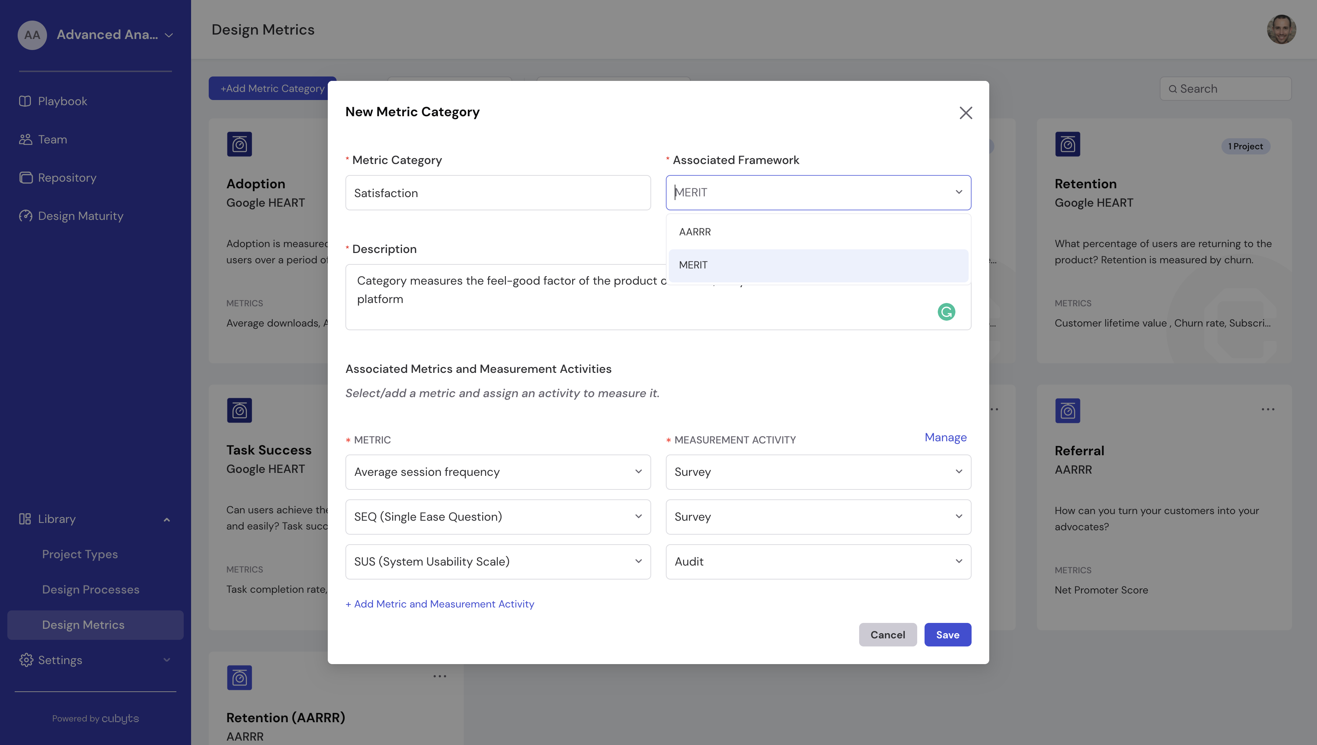Open Retention (AARRR) card options menu
The width and height of the screenshot is (1317, 745).
click(x=440, y=677)
